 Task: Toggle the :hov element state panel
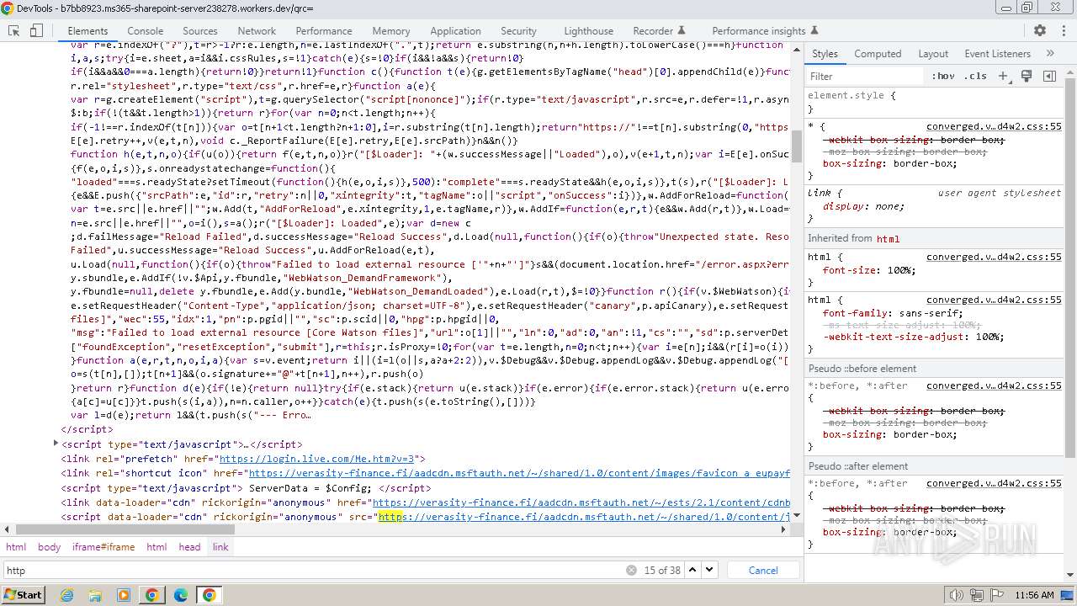tap(943, 76)
